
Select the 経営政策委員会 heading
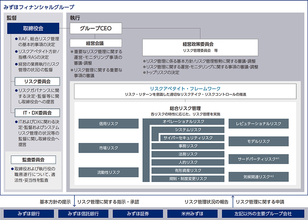pos(198,44)
